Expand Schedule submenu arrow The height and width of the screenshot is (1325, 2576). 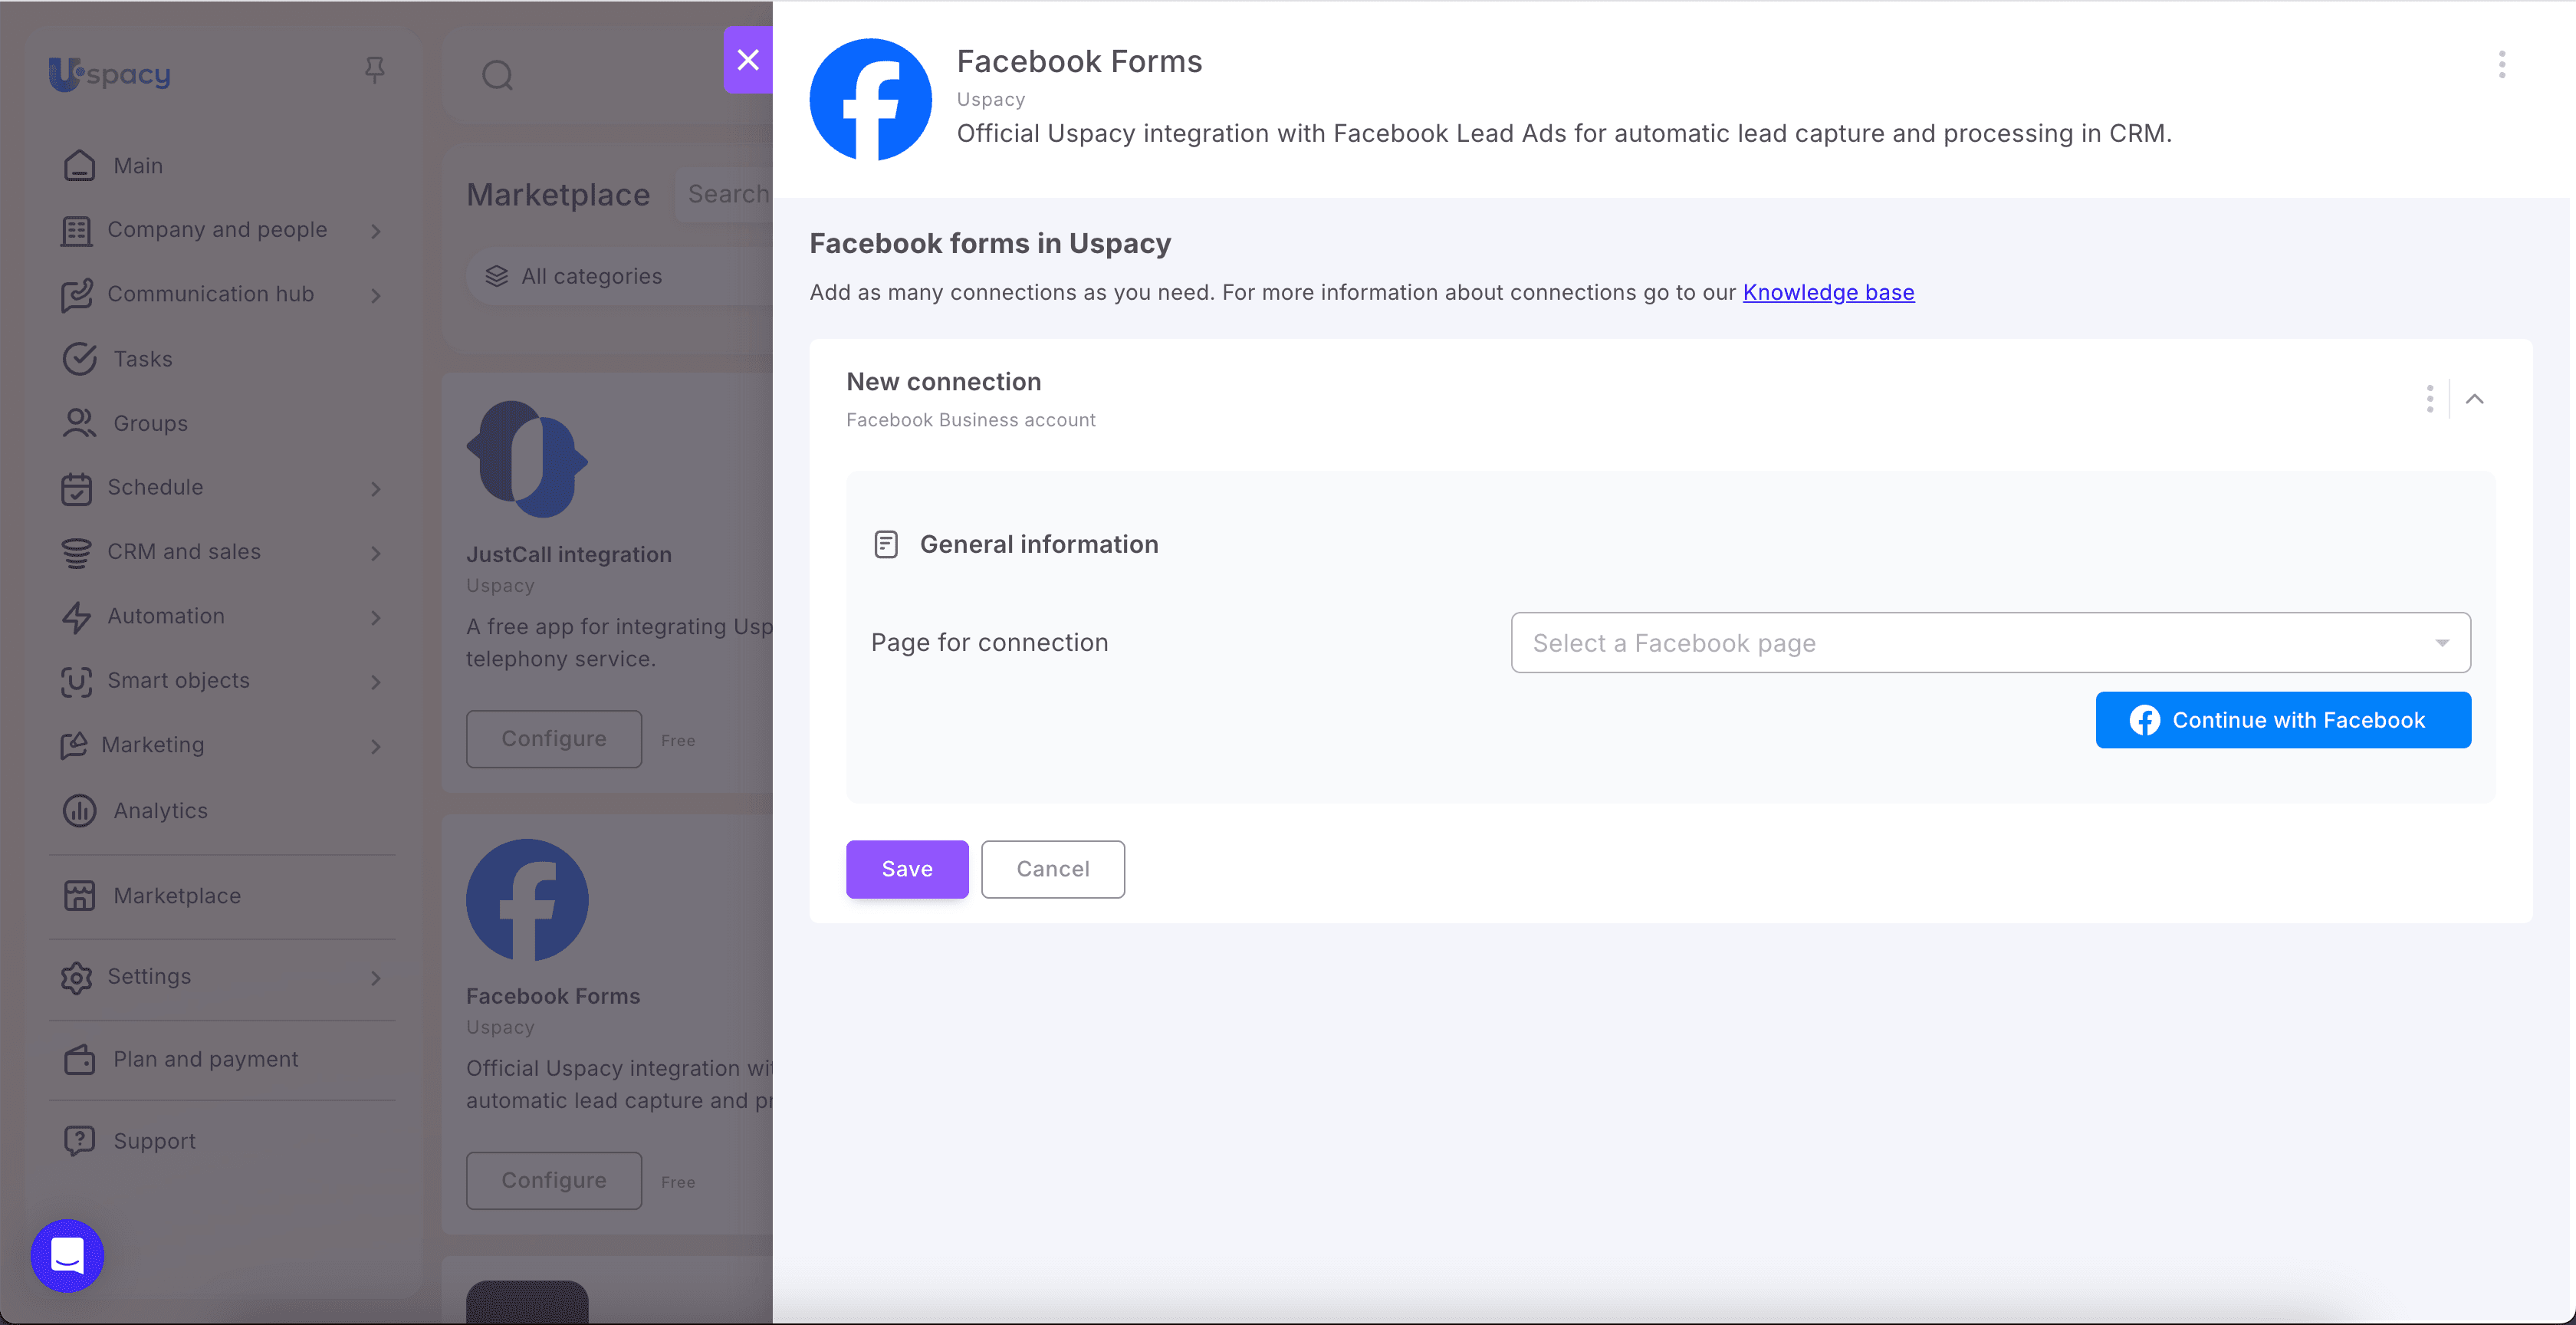(x=376, y=489)
